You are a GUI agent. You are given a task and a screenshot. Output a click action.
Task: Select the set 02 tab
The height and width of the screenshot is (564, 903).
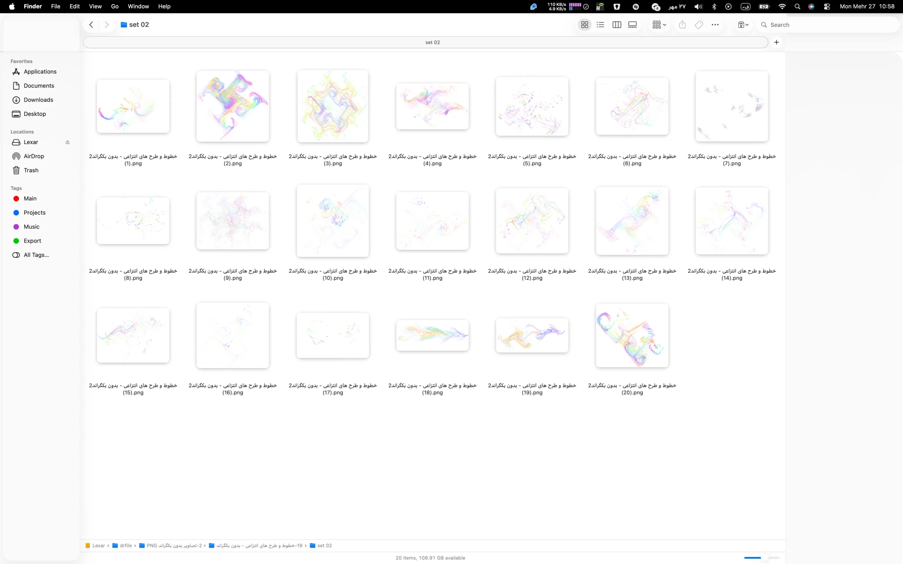425,42
